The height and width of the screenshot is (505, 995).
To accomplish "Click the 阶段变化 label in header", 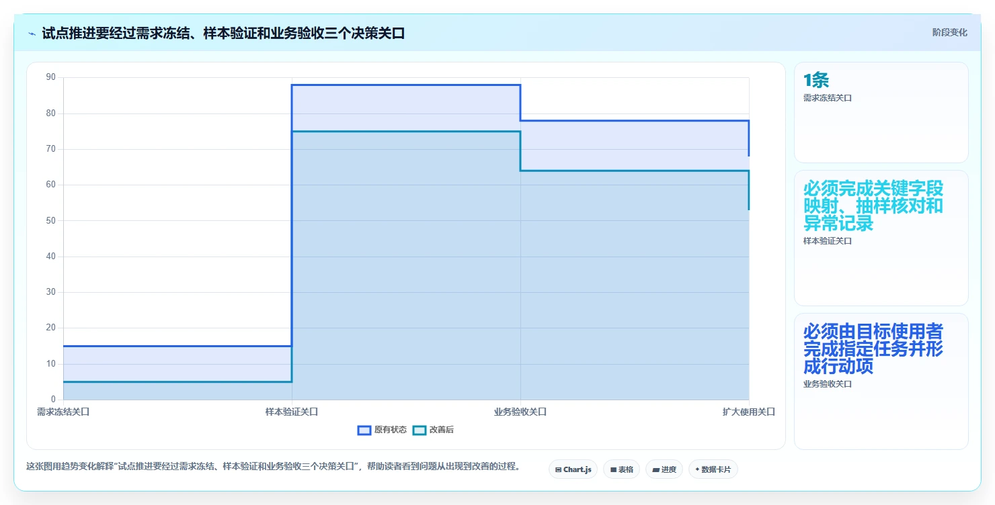I will 950,32.
